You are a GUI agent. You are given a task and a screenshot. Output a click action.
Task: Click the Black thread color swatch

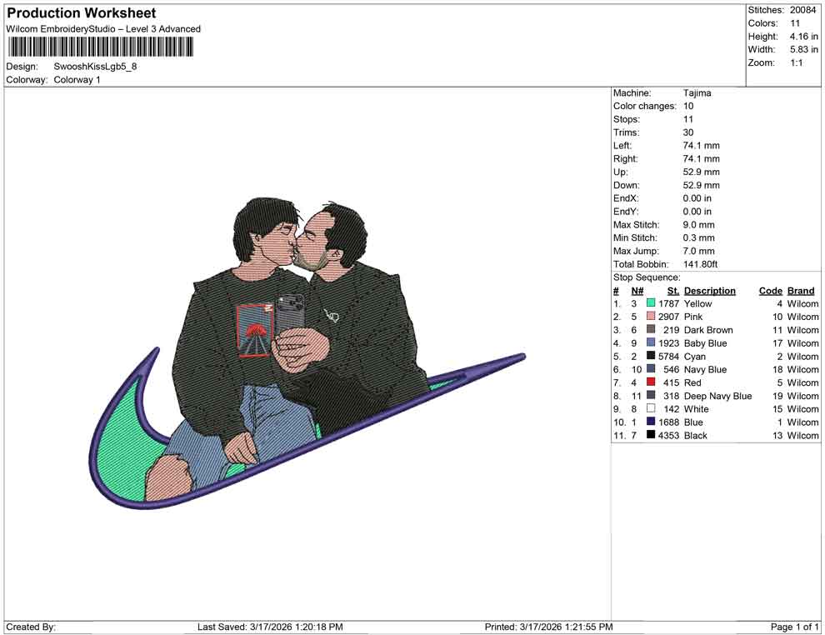(x=651, y=434)
